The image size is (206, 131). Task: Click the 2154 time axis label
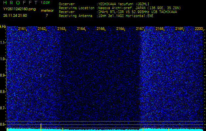81,28
